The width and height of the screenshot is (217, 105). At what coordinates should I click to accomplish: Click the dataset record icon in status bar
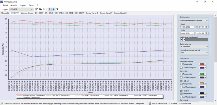(150, 103)
